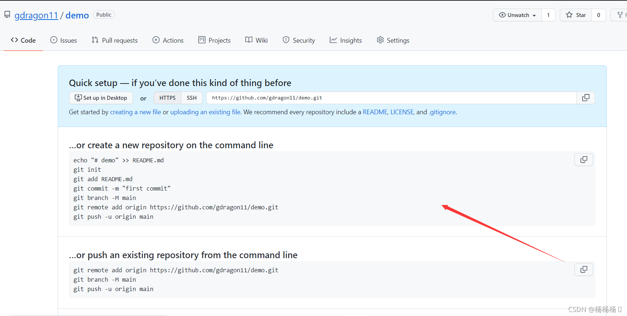627x316 pixels.
Task: Star the demo repository
Action: (576, 15)
